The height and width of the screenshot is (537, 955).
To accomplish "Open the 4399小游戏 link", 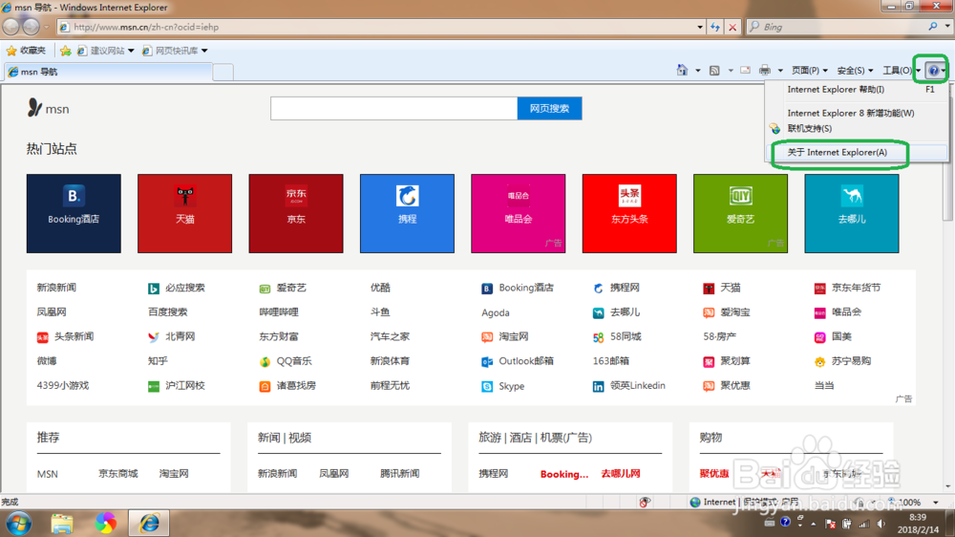I will click(x=63, y=386).
